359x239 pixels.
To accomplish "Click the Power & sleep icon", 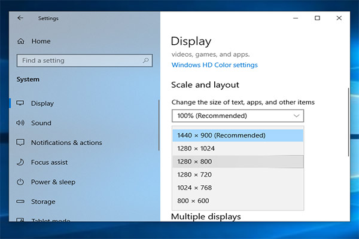I will point(20,182).
